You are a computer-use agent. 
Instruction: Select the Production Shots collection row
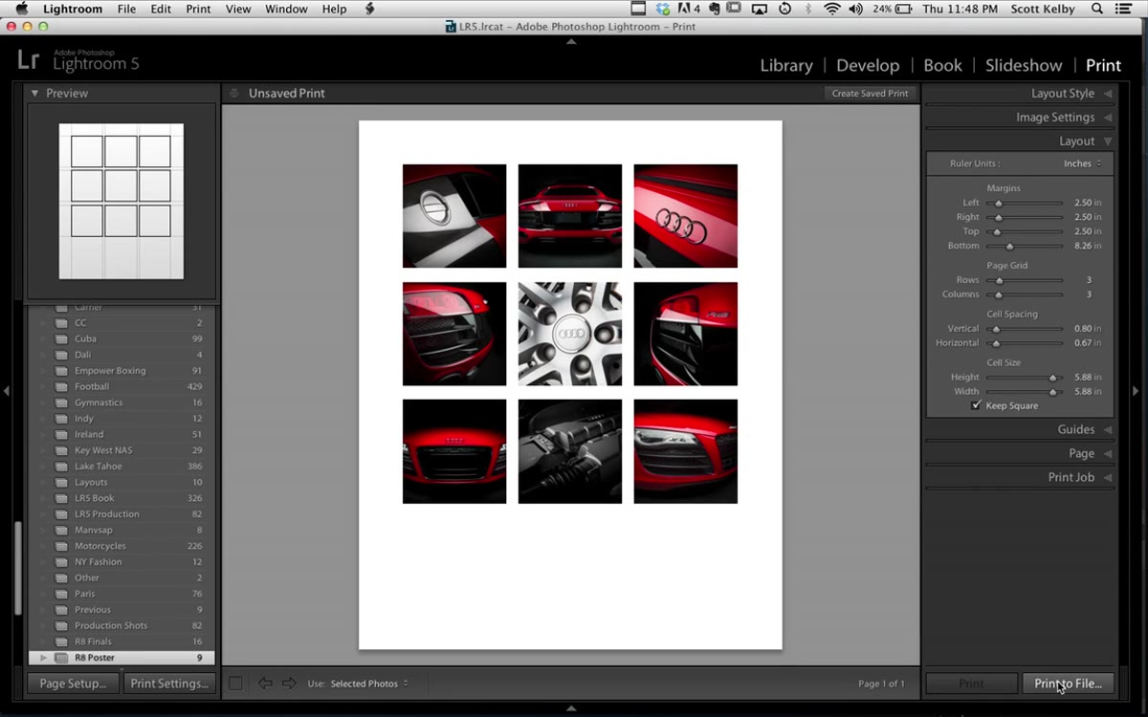(121, 626)
